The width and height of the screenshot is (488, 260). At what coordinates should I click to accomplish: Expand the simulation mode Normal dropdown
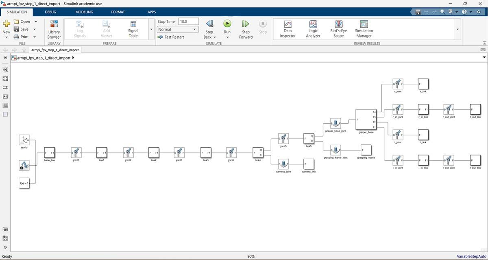[x=177, y=29]
